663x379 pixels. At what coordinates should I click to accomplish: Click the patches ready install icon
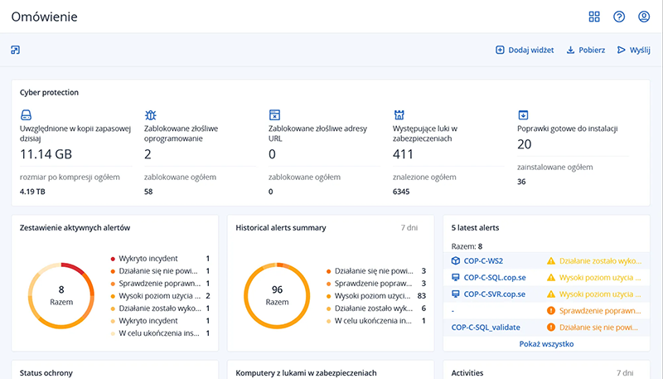tap(523, 115)
